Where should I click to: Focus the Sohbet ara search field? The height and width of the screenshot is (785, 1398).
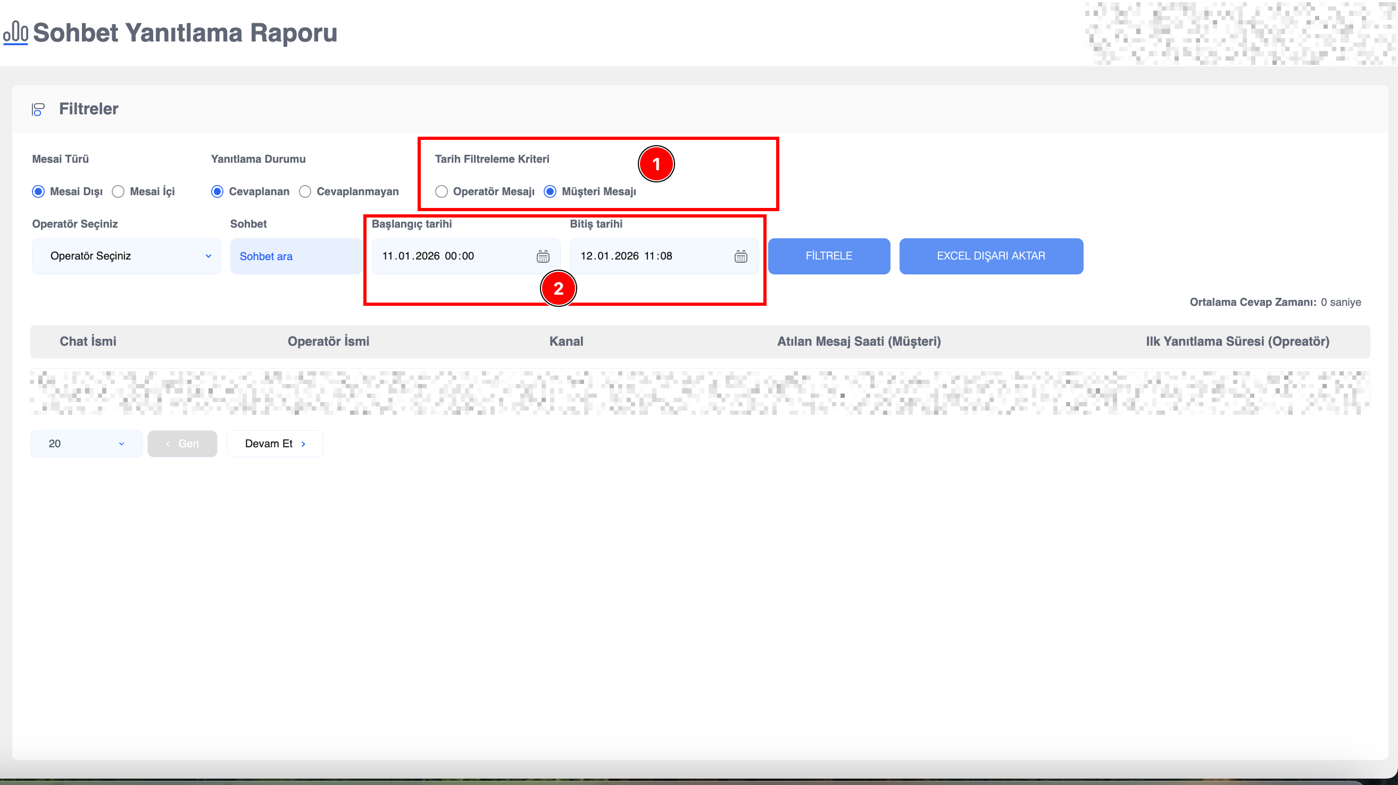pos(296,256)
